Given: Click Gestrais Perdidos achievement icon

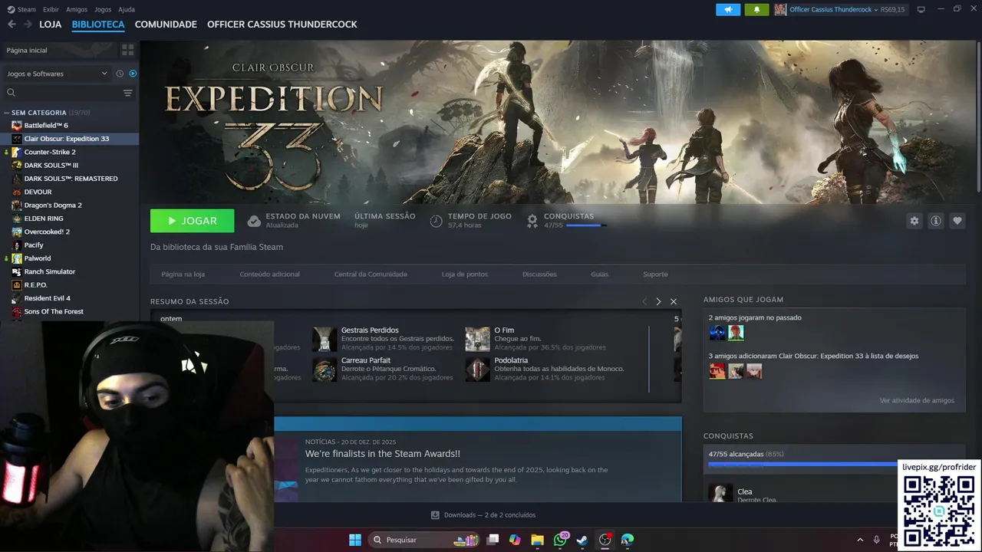Looking at the screenshot, I should click(x=325, y=339).
